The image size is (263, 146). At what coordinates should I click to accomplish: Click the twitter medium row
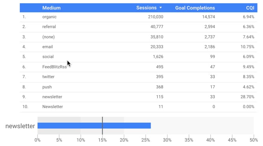(x=138, y=77)
